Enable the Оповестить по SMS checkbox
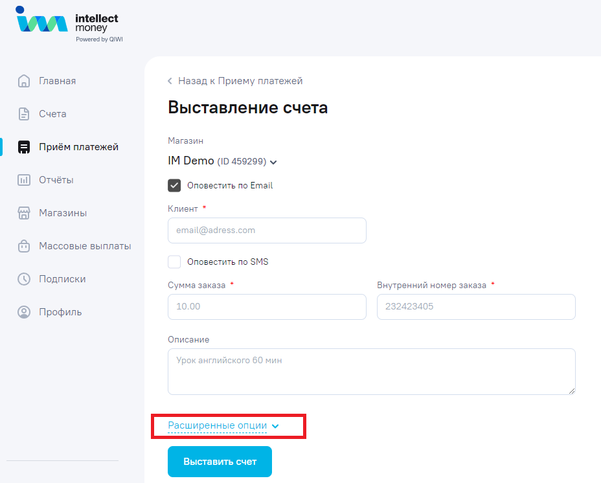601x483 pixels. [174, 262]
